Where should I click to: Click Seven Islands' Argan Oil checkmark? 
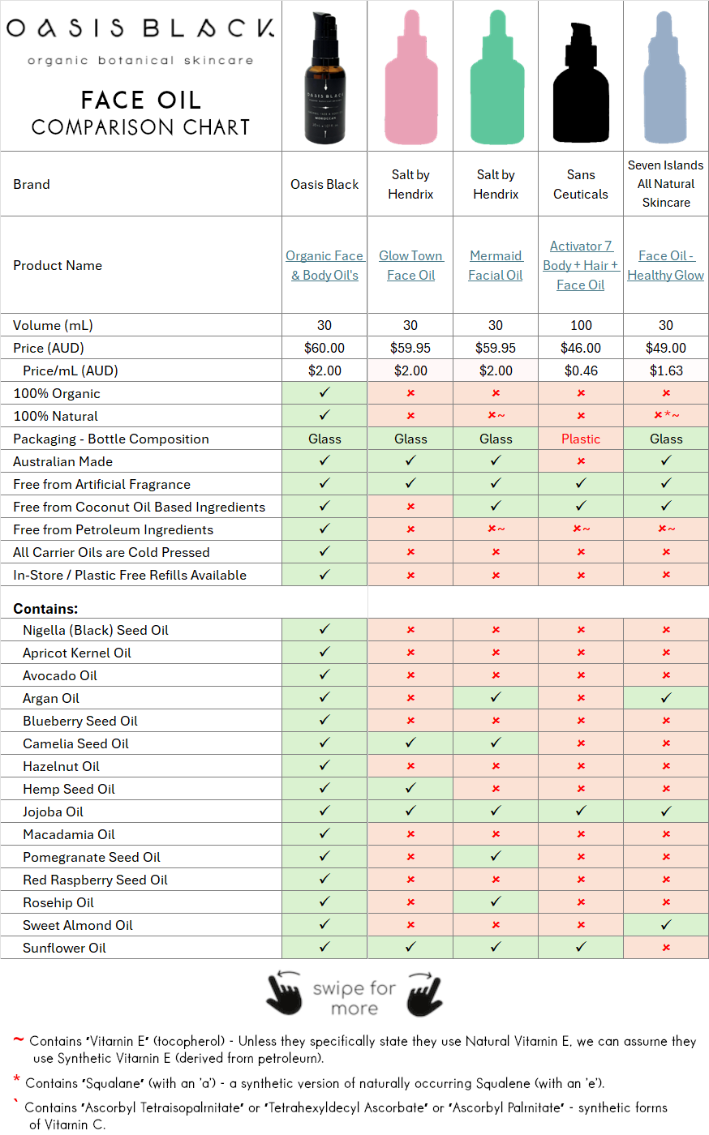(x=666, y=697)
